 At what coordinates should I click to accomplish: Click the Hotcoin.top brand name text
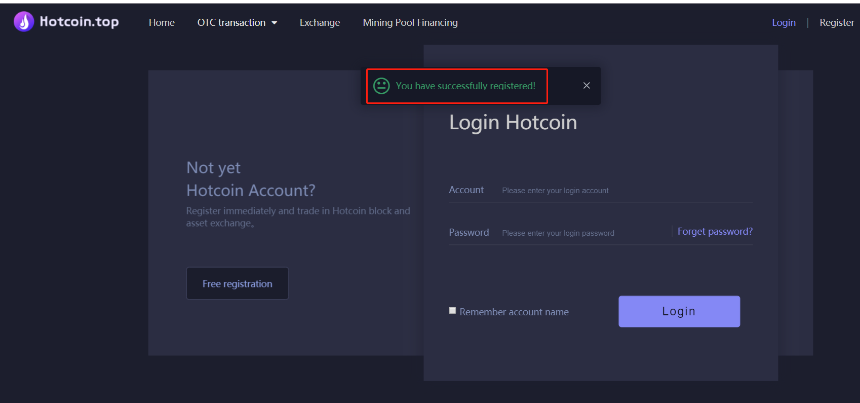point(79,22)
